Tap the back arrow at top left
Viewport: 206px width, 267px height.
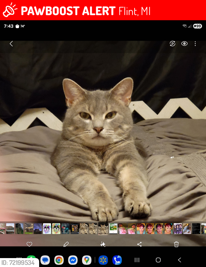[x=11, y=44]
